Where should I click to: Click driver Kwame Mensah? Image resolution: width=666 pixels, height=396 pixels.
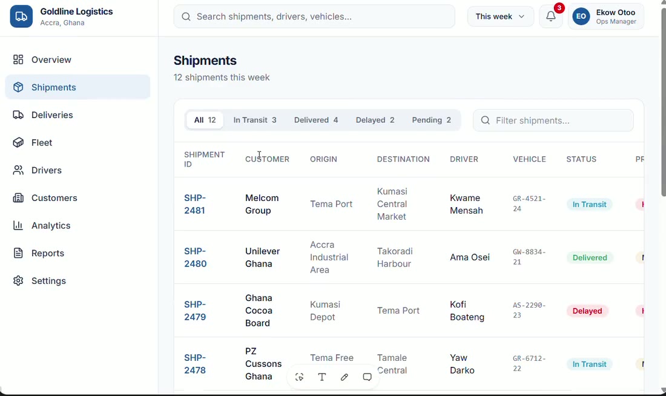(466, 204)
